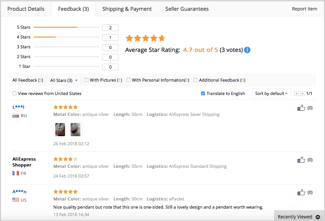Click the Report item link
The image size is (325, 221).
[304, 9]
